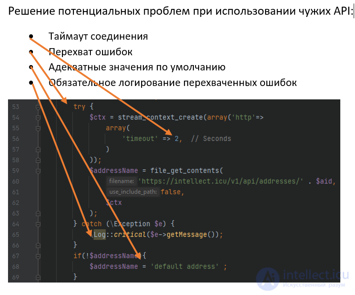Click the 'file_get_contents' function call
355x295 pixels.
[x=184, y=171]
